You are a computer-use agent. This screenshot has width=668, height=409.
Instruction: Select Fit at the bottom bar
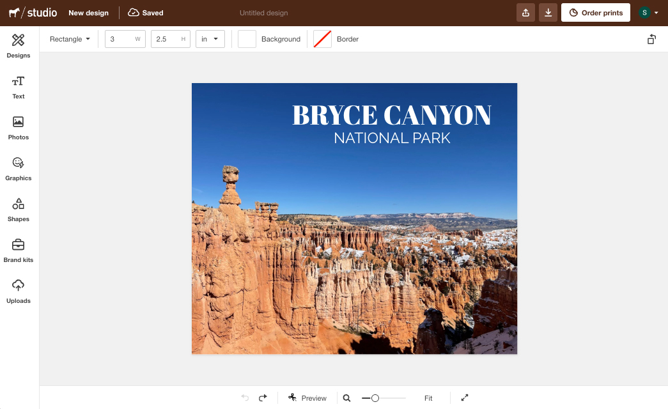tap(428, 397)
